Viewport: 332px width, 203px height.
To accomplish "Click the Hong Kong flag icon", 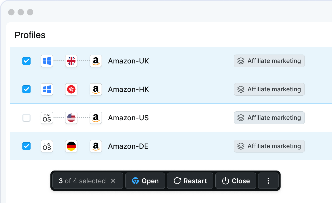I will tap(71, 89).
